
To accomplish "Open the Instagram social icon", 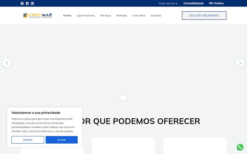I will click(x=22, y=3).
